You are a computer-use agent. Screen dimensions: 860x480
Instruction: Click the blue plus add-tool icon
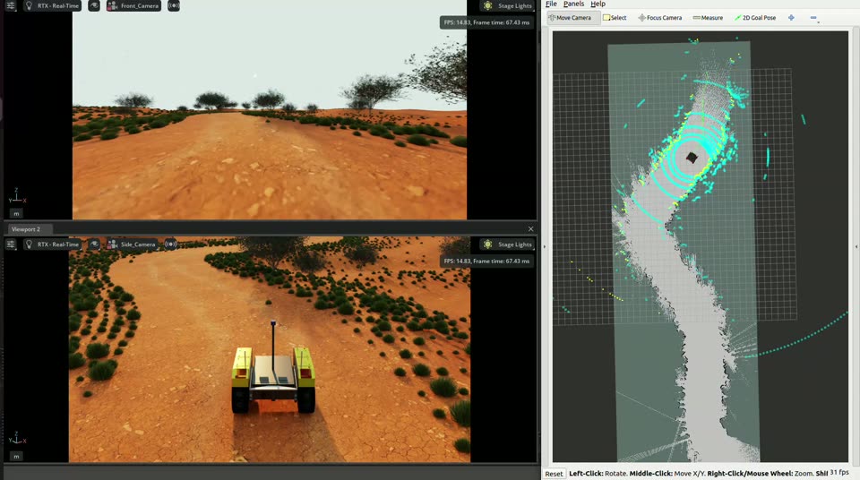click(791, 18)
